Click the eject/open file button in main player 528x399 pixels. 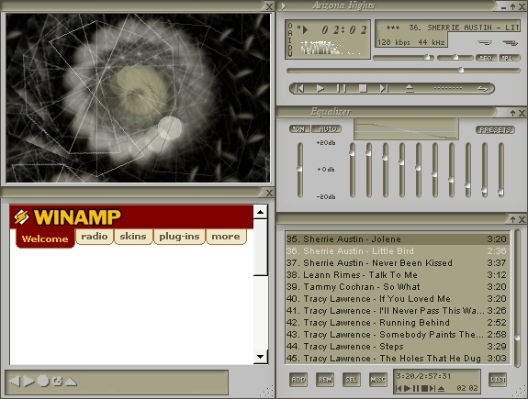[x=410, y=88]
